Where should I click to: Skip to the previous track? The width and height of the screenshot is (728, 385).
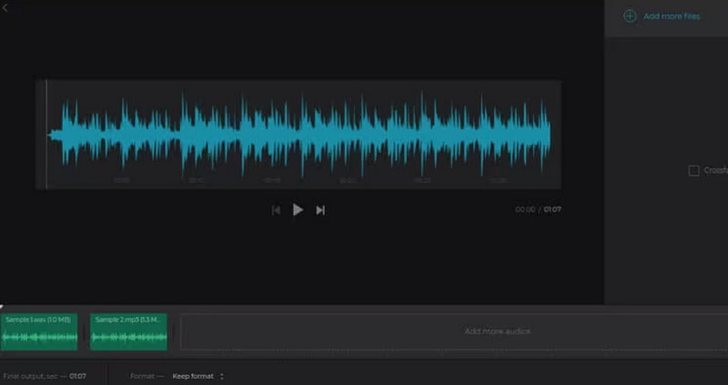[x=276, y=210]
